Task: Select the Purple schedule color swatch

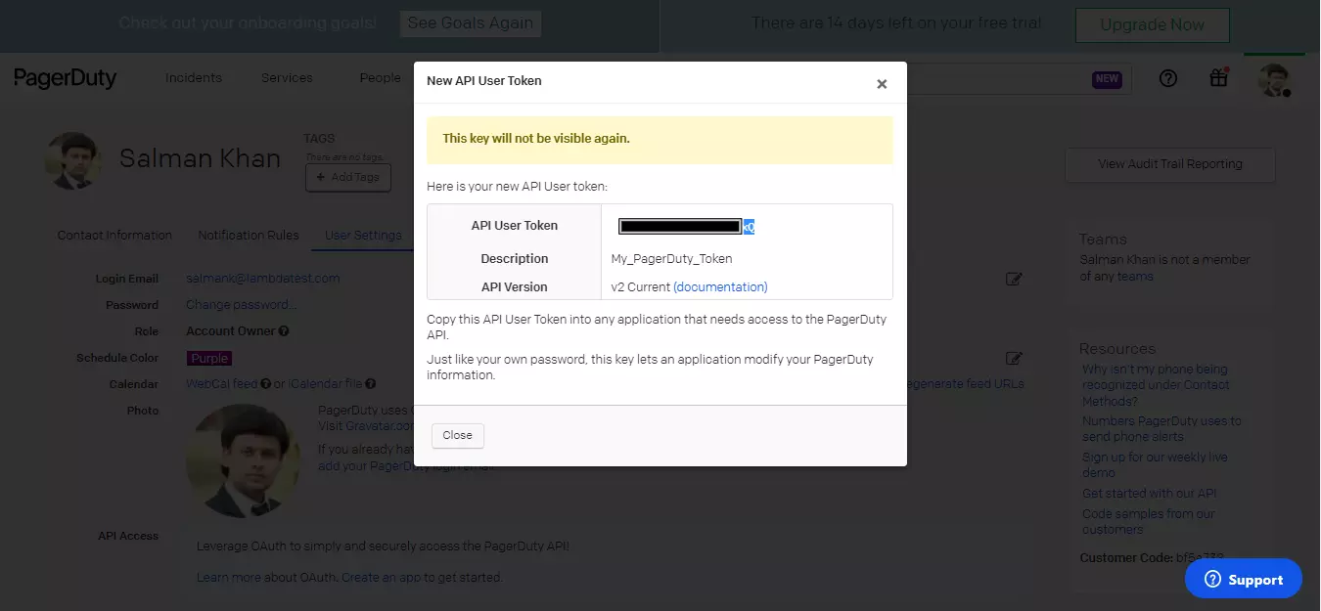Action: [209, 359]
